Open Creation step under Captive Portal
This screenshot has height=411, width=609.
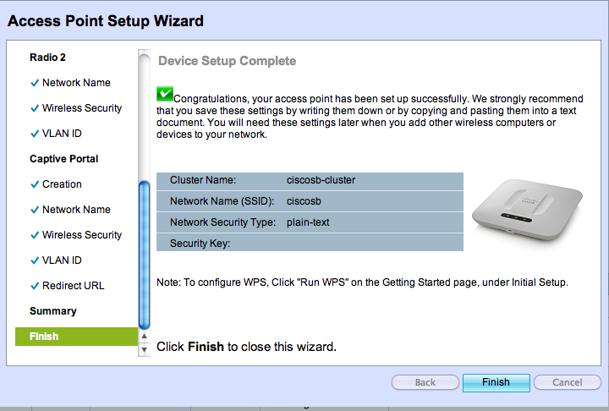(62, 184)
